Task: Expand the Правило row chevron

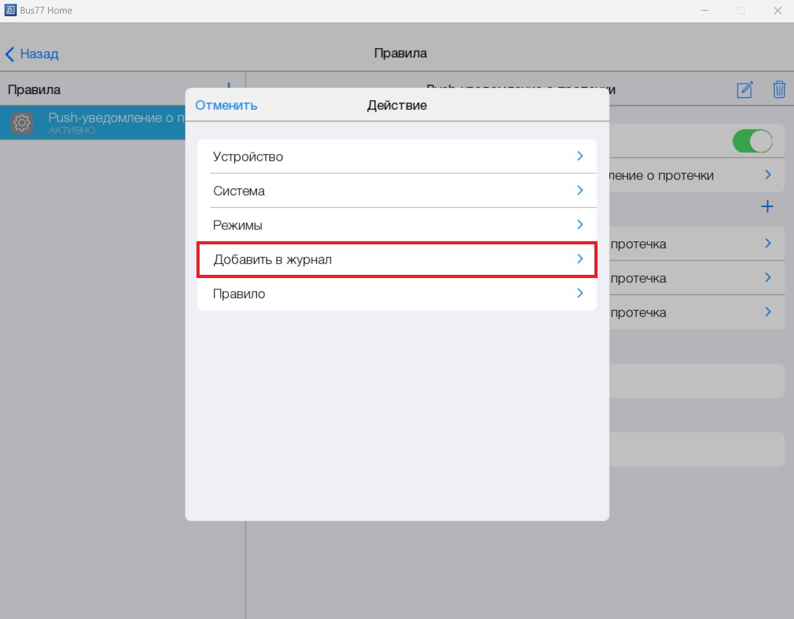Action: [x=579, y=293]
